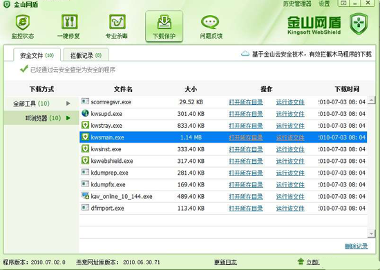Open folder link for kwsmain.exe
The image size is (380, 270).
[x=246, y=137]
